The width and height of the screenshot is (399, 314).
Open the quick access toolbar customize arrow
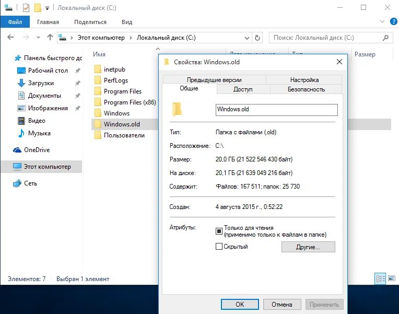pos(47,8)
